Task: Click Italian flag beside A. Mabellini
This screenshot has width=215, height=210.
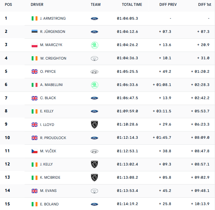Action: (x=34, y=85)
